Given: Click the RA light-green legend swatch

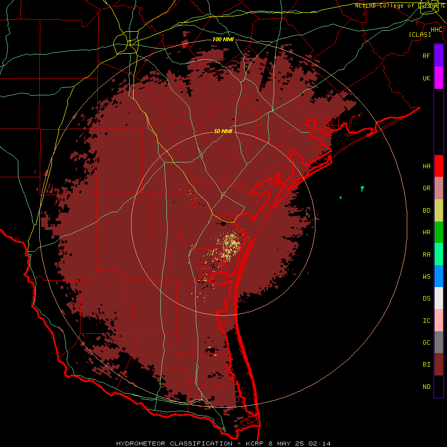Looking at the screenshot, I should point(439,254).
